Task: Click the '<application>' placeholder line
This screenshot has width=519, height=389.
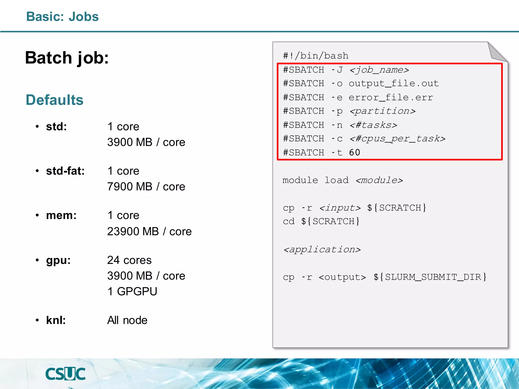Action: pos(322,250)
